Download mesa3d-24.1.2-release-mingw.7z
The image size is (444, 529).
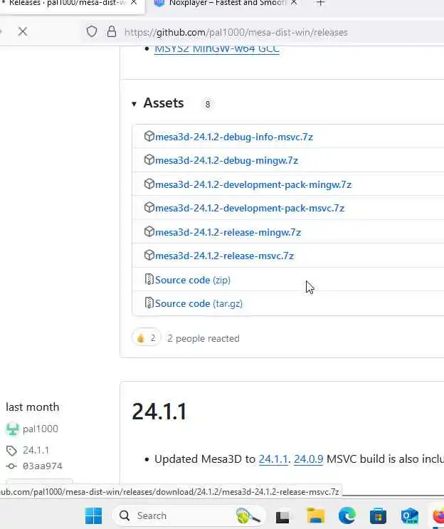(228, 232)
